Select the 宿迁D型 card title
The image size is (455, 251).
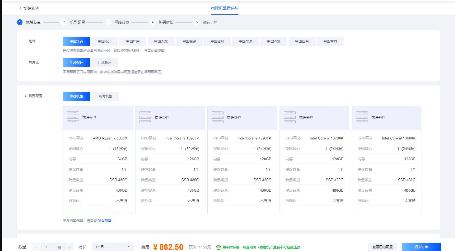tap(234, 118)
